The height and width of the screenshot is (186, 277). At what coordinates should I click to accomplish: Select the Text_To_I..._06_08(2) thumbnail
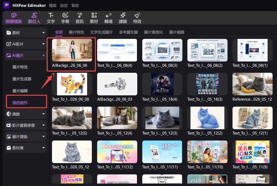pyautogui.click(x=207, y=50)
